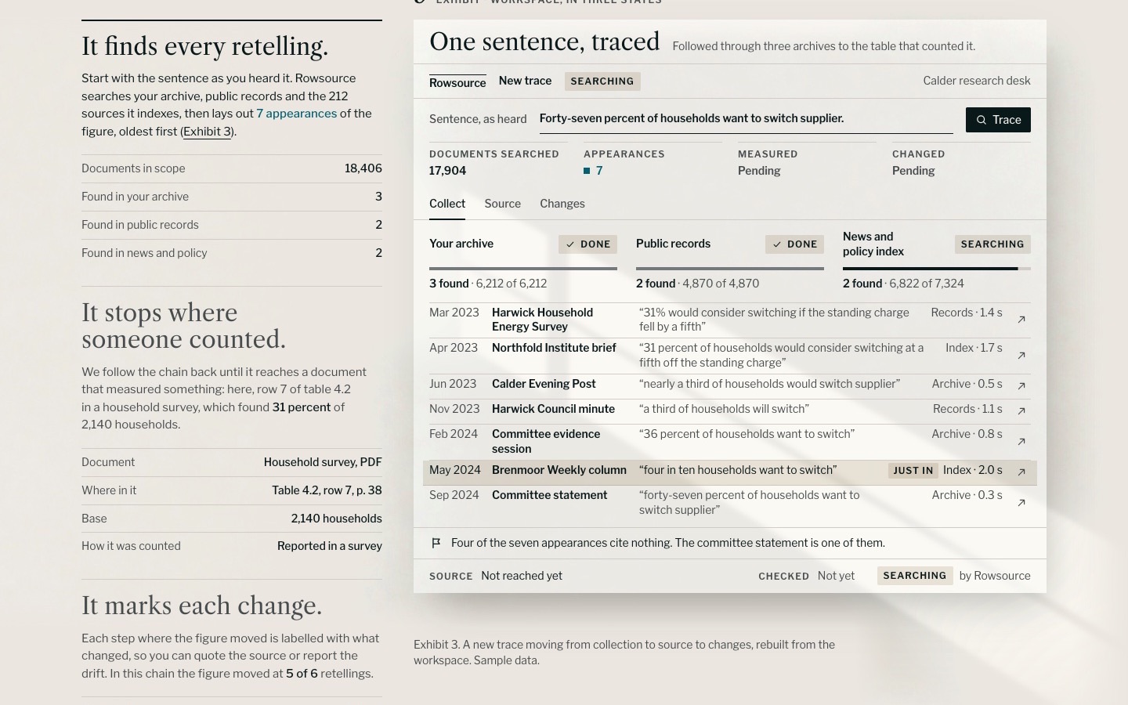This screenshot has height=705, width=1128.
Task: Open the Brenmoor Weekly column arrow icon
Action: point(1021,472)
